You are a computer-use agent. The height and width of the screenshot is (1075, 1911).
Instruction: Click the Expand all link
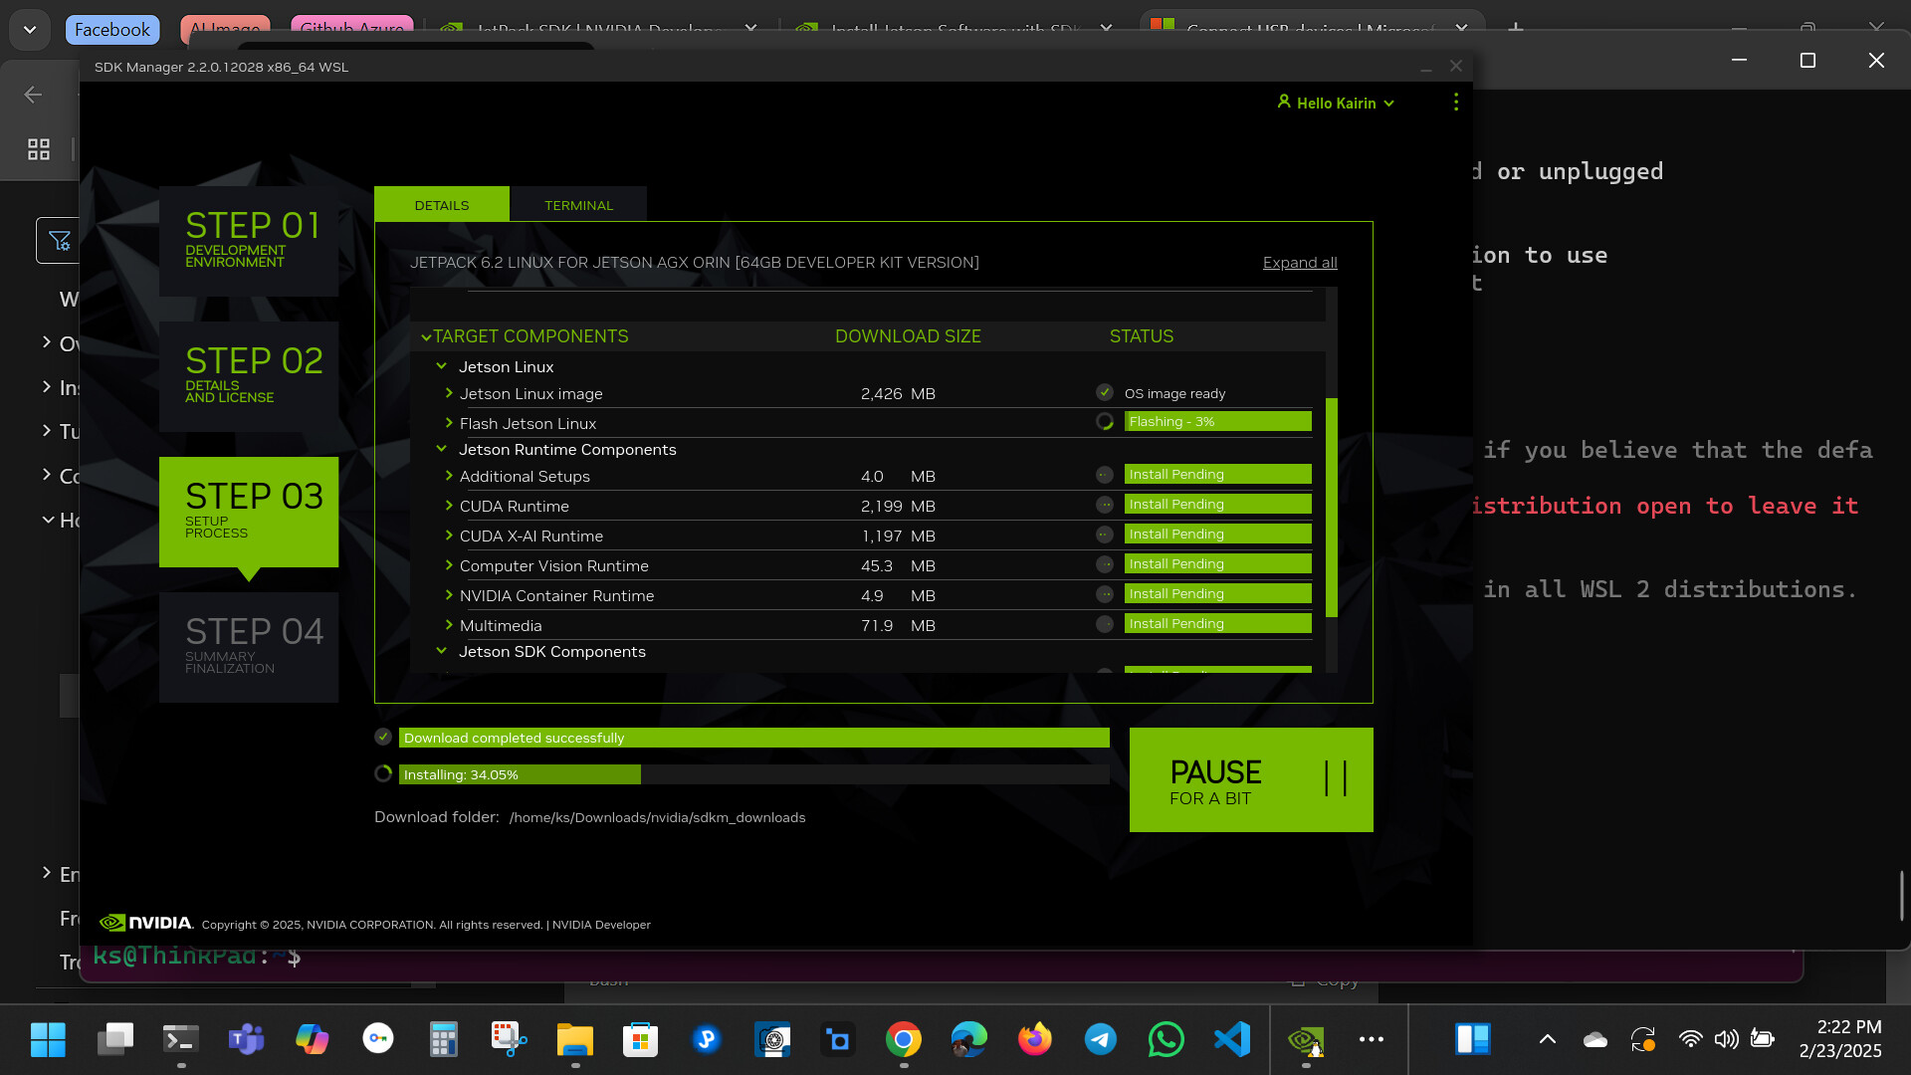pyautogui.click(x=1299, y=263)
